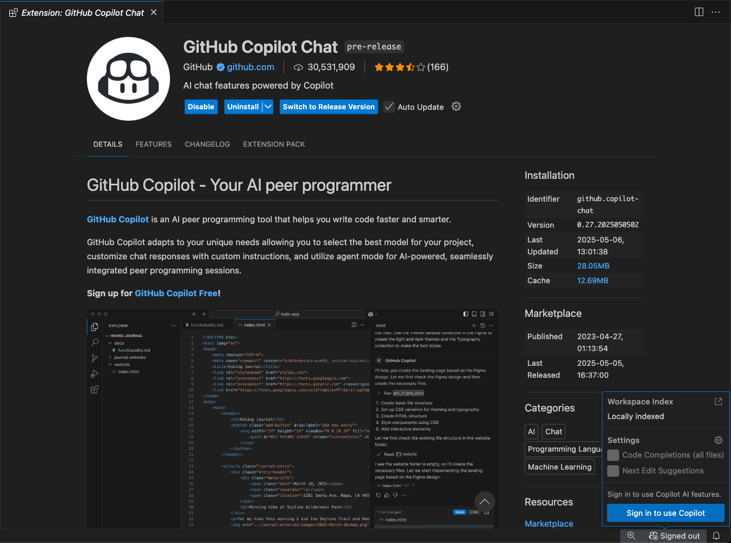Switch to the FEATURES tab
The width and height of the screenshot is (731, 543).
[x=153, y=144]
